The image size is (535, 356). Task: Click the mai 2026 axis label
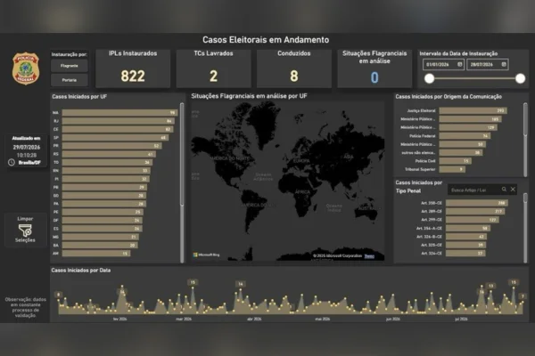tap(323, 320)
